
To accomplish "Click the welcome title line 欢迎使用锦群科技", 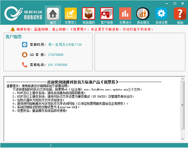I will 84,82.
